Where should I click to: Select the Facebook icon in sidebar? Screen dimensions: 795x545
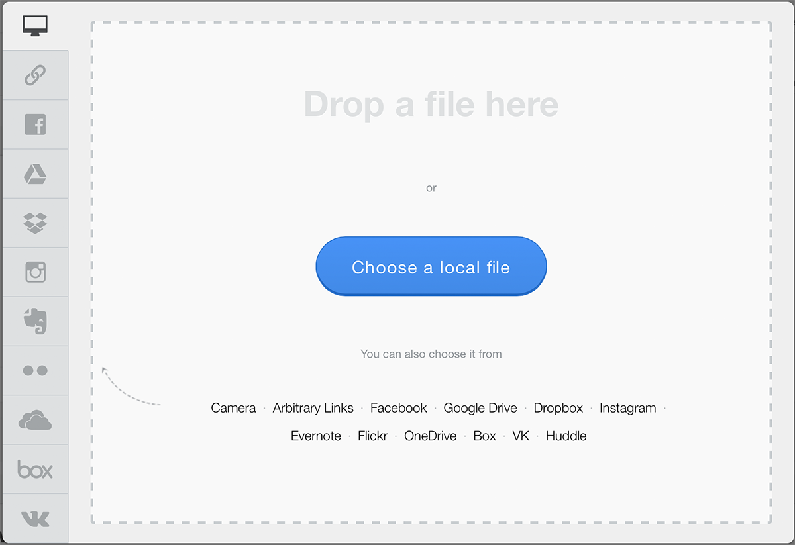(35, 124)
